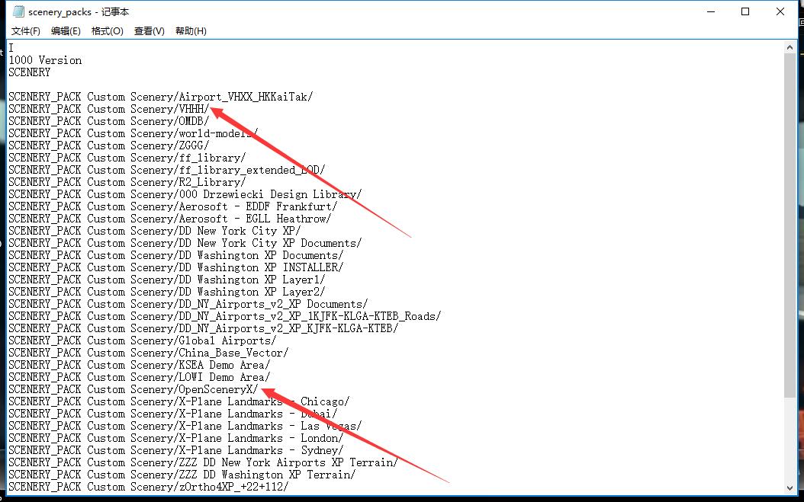
Task: Click the DD Washington XP Documents line
Action: 176,256
